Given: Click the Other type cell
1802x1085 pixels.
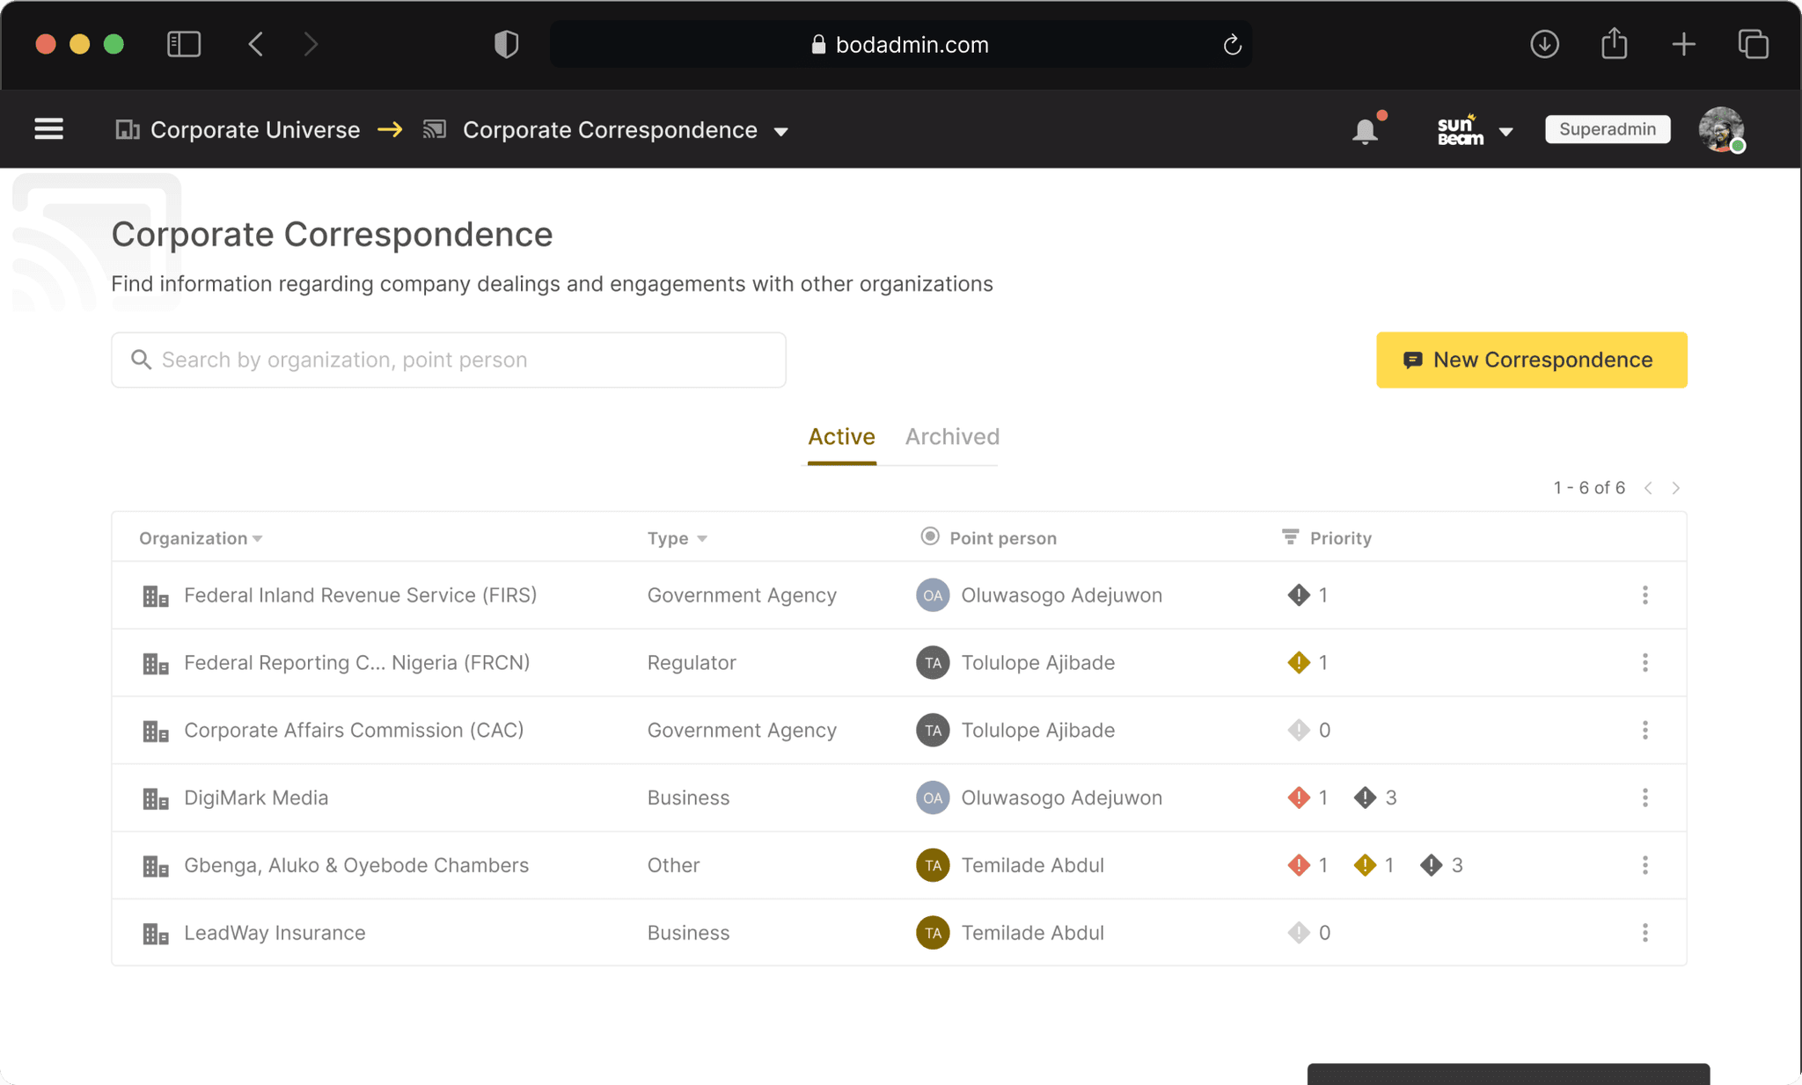Looking at the screenshot, I should tap(673, 865).
